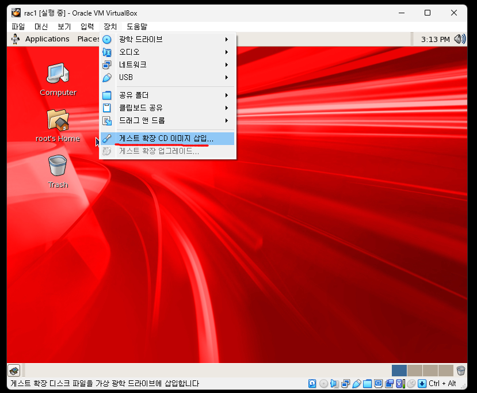Click the host key down-arrow icon
The image size is (477, 393).
(x=422, y=384)
